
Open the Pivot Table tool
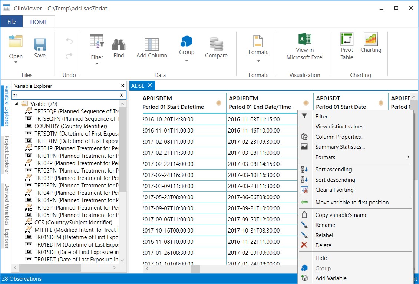click(347, 39)
